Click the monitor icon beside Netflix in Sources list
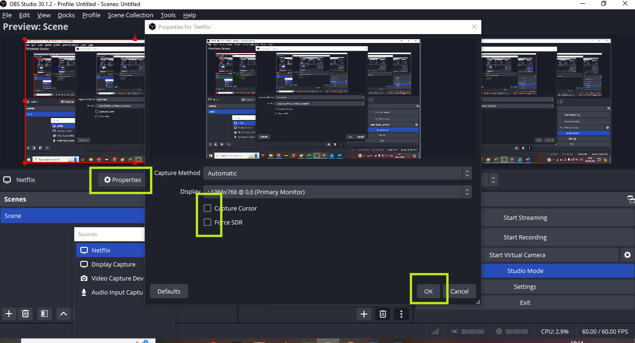The height and width of the screenshot is (343, 635). (84, 250)
